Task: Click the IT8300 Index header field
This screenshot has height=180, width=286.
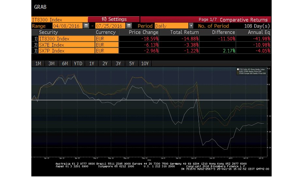Action: tap(60, 20)
